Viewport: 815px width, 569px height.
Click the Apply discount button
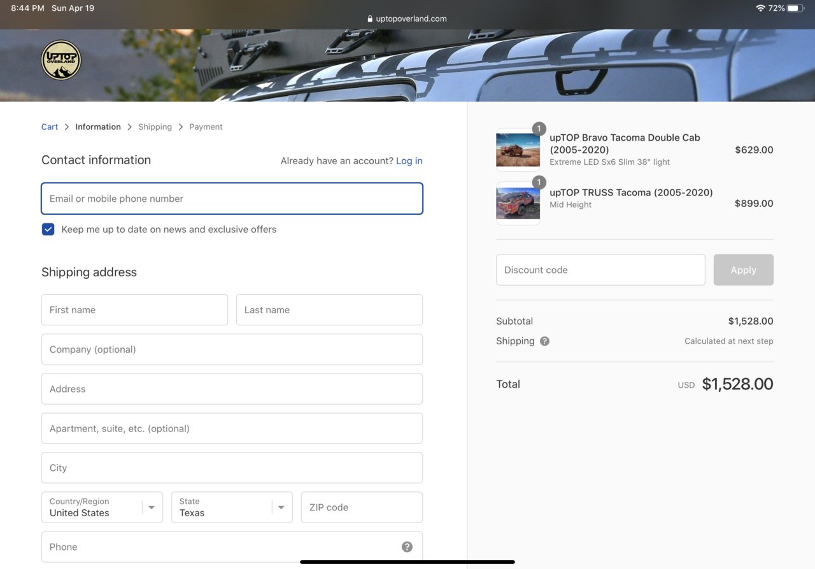(743, 270)
